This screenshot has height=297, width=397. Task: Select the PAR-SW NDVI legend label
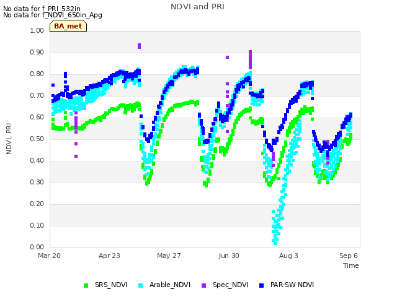coord(292,285)
